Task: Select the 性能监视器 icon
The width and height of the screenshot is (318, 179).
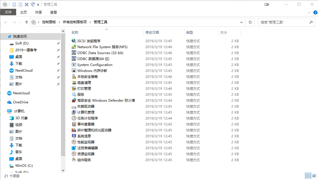Action: (74, 142)
